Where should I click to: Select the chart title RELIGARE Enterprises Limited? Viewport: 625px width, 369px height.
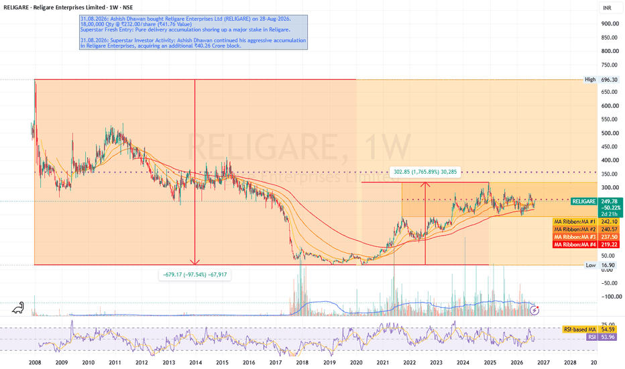tap(68, 7)
